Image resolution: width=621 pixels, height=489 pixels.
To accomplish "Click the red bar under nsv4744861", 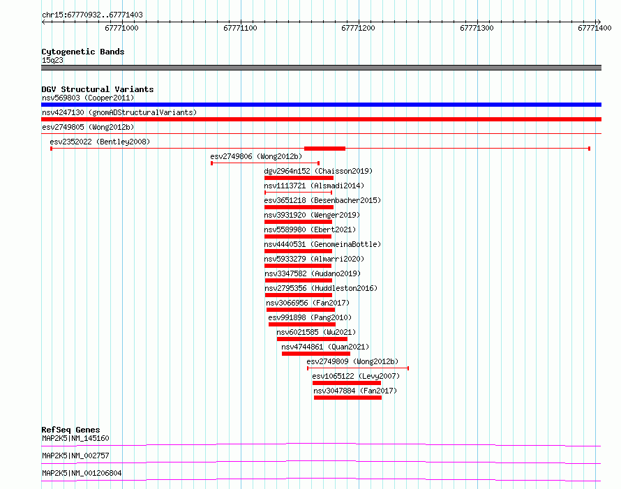I will tap(316, 354).
